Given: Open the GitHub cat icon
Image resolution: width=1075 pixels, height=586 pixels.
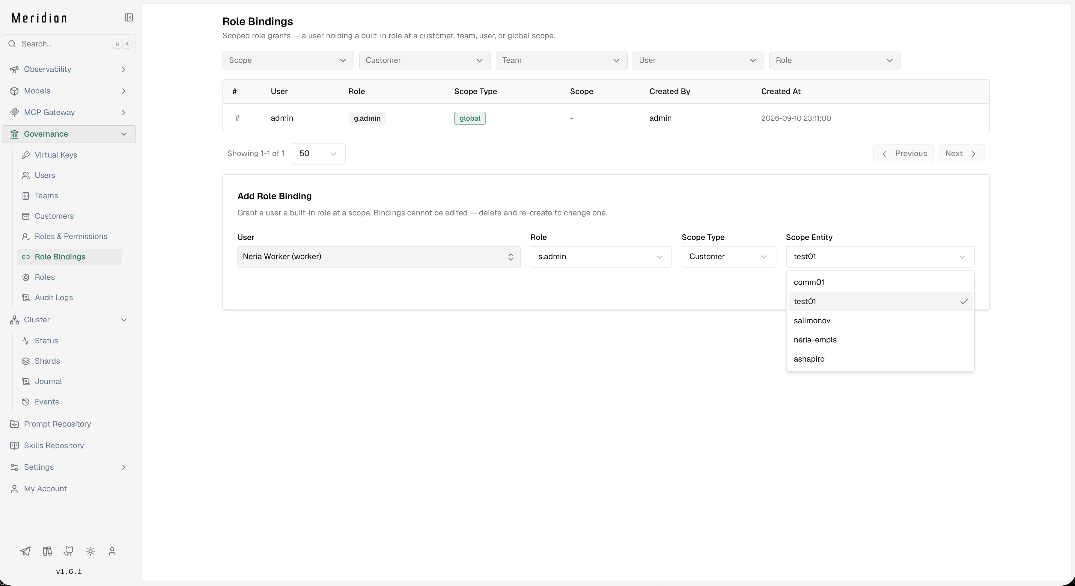Looking at the screenshot, I should click(69, 551).
